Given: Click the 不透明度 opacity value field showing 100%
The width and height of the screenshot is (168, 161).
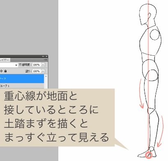Looking at the screenshot, I should coord(36,65).
